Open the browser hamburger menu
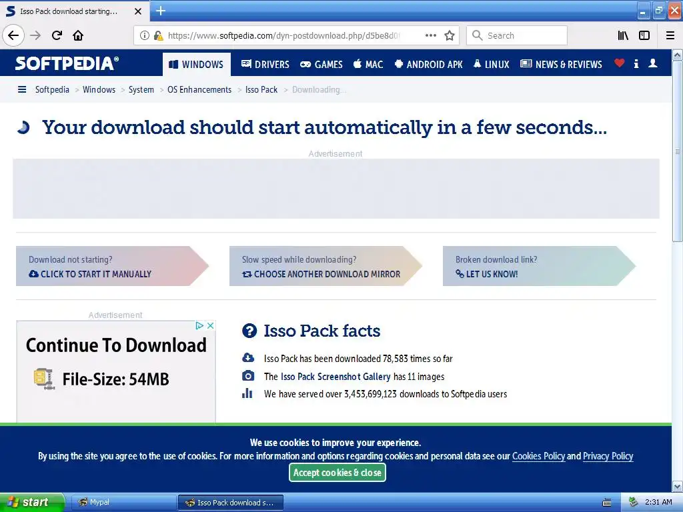 (x=670, y=35)
